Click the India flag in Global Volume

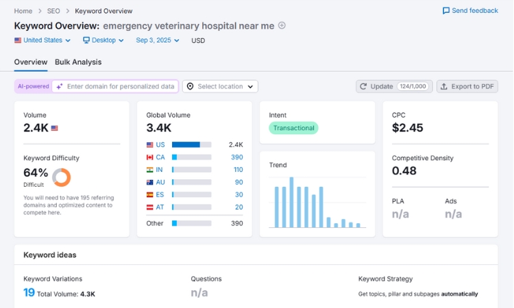pos(150,170)
